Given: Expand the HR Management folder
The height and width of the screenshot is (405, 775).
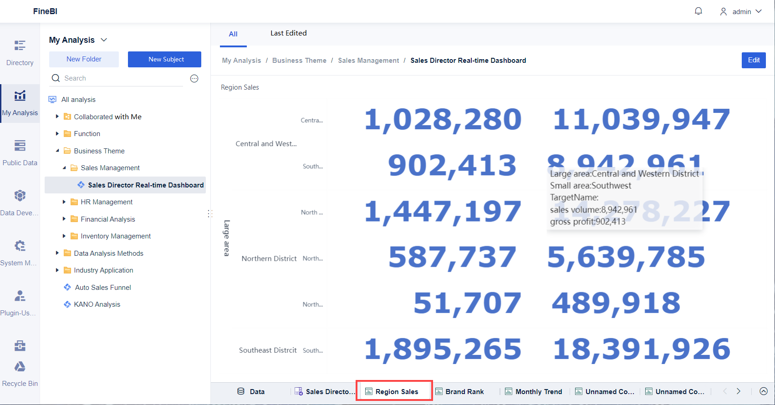Looking at the screenshot, I should tap(64, 202).
